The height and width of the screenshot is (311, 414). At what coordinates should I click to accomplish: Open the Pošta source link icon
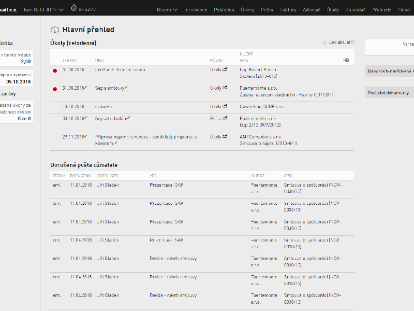[225, 118]
